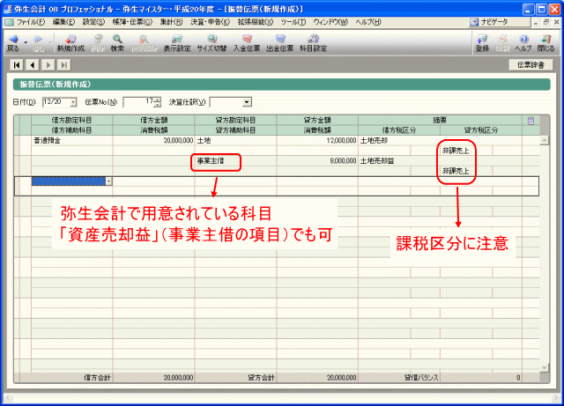Click the document icon left of ファイル menu

click(9, 22)
